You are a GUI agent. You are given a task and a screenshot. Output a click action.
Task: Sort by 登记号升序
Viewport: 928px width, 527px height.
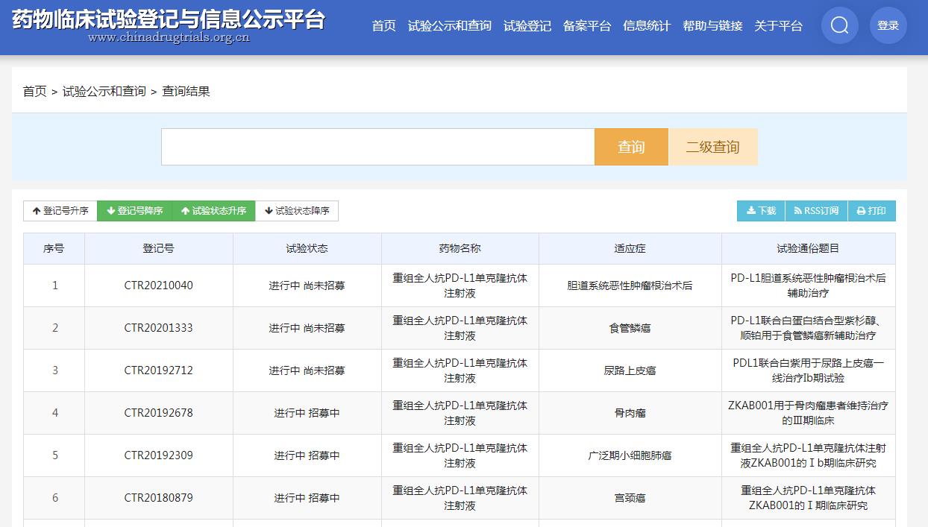tap(60, 211)
